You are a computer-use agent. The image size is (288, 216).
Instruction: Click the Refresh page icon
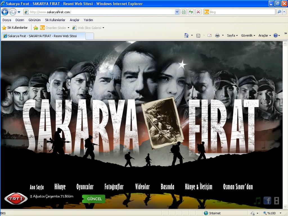(191, 12)
